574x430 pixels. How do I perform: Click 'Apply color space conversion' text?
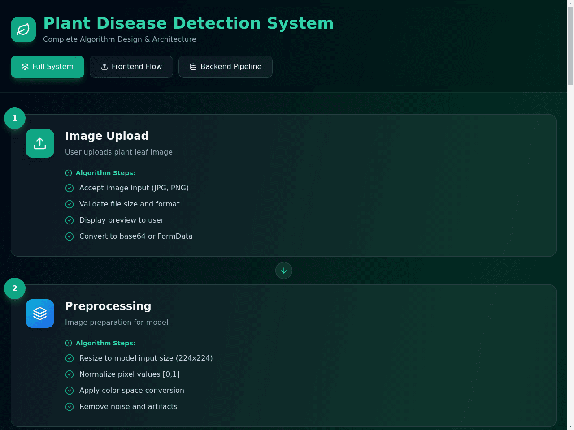[132, 390]
